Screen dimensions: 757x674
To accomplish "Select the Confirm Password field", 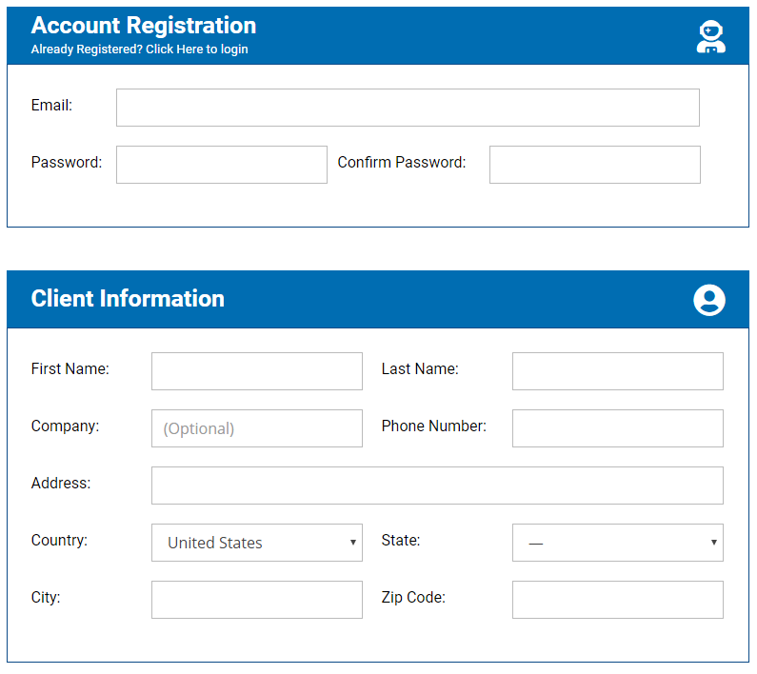I will pyautogui.click(x=595, y=165).
